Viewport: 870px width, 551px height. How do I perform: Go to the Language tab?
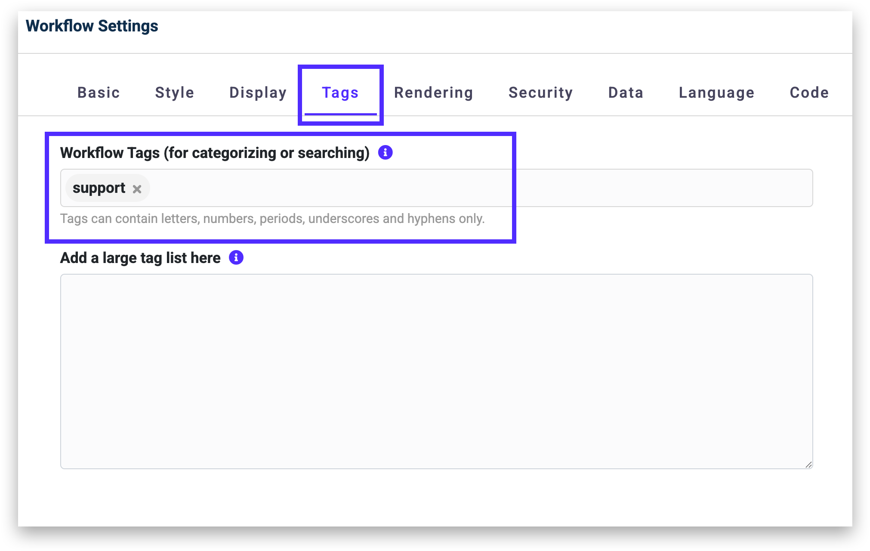(x=717, y=93)
